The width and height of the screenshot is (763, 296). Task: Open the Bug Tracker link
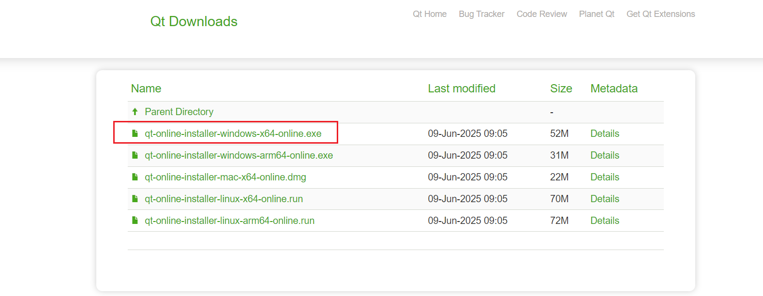[481, 14]
